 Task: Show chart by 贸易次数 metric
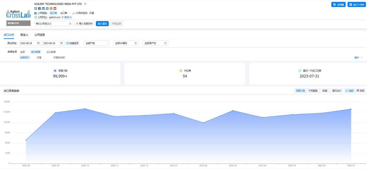(300, 91)
